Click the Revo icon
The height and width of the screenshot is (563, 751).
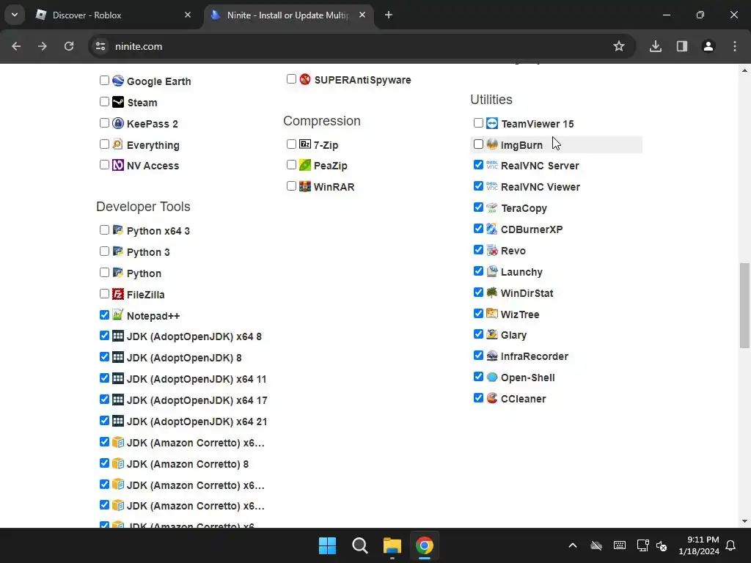[492, 250]
